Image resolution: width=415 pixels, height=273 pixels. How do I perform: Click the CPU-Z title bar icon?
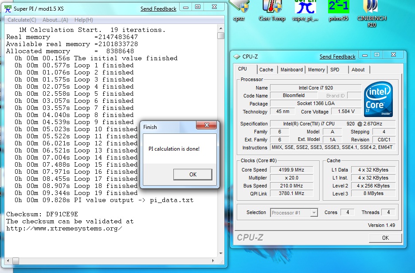[x=237, y=57]
